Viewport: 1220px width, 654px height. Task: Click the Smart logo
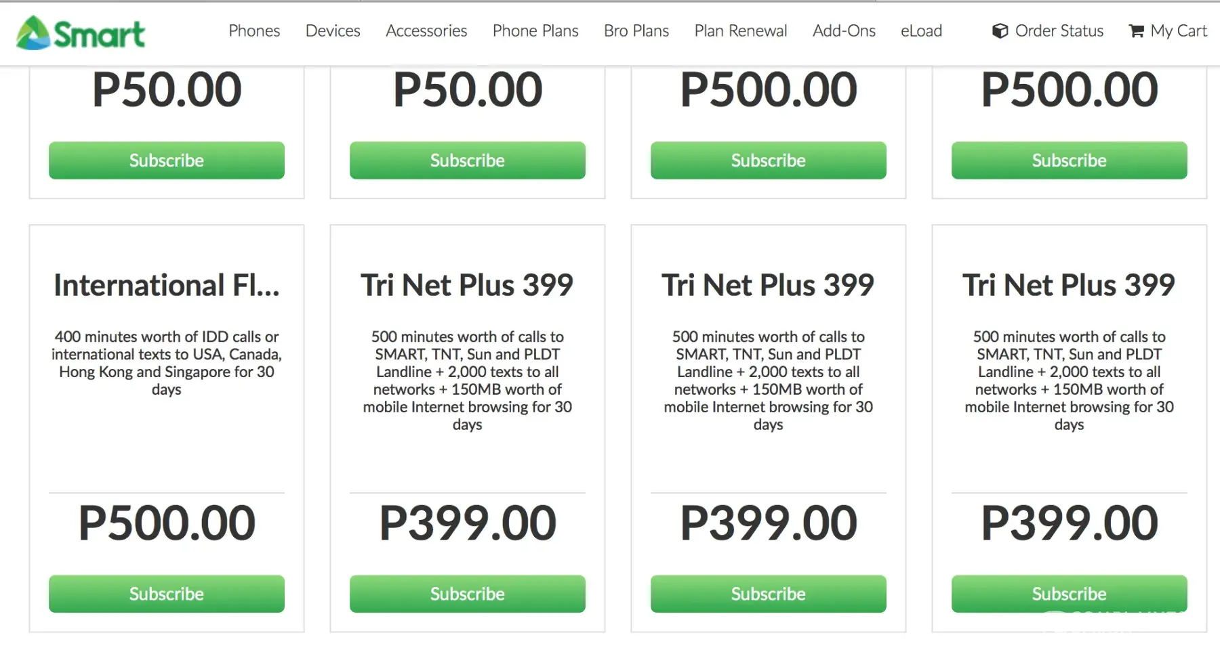(81, 32)
